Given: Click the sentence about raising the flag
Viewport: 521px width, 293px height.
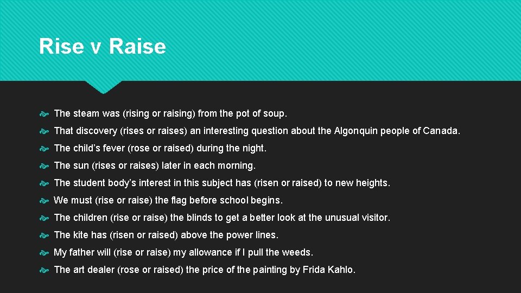Looking at the screenshot, I should (168, 200).
